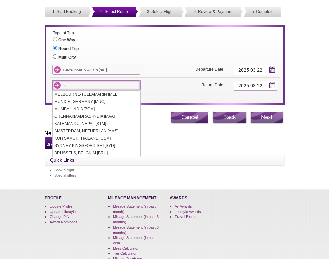Open the Update Profile link
329x259 pixels.
pyautogui.click(x=61, y=206)
